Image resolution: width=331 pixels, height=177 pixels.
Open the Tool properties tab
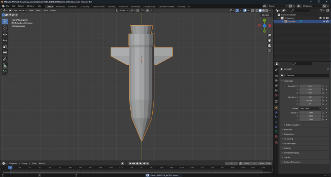pos(276,70)
